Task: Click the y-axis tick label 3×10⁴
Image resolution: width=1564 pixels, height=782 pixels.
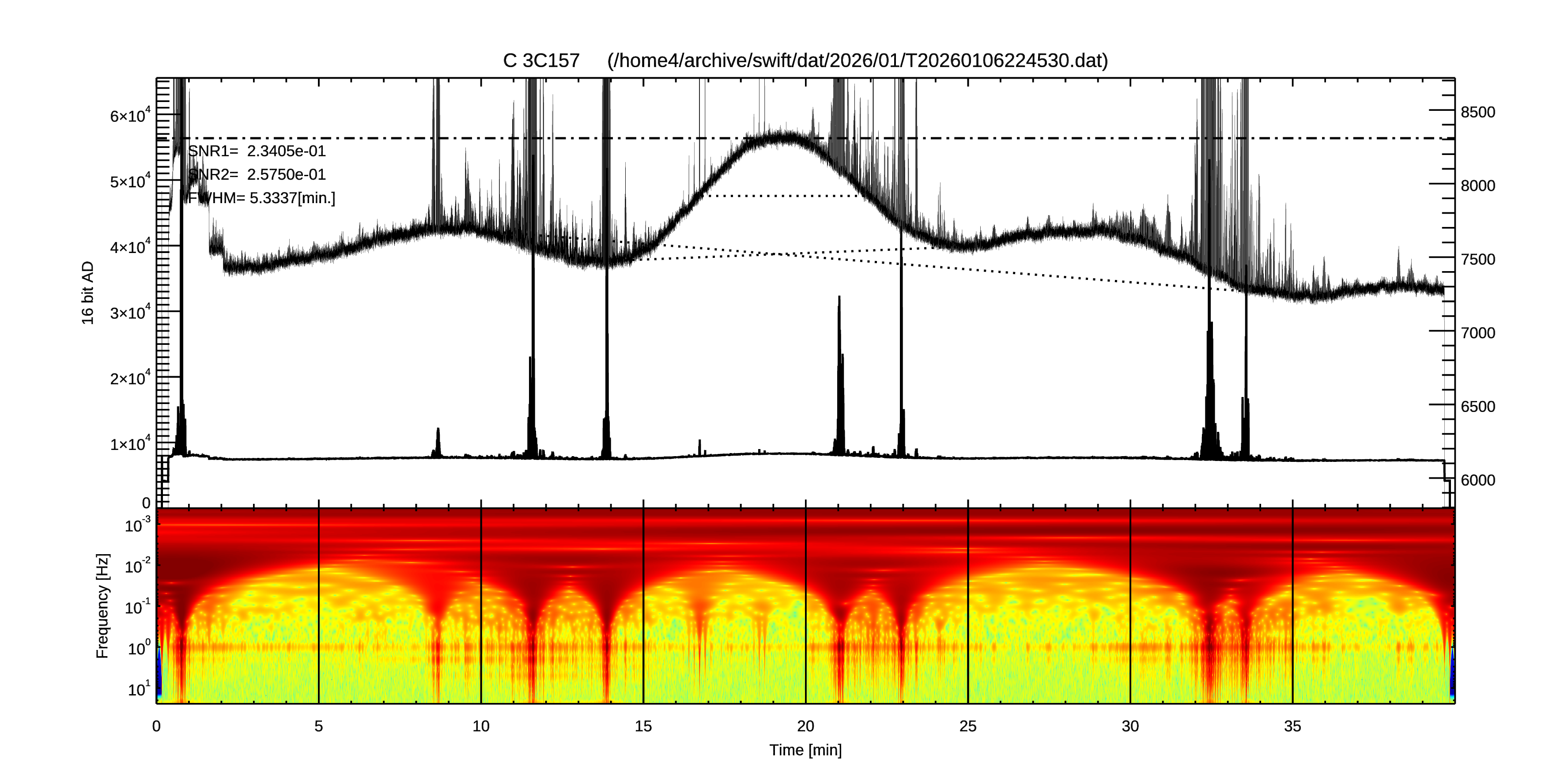Action: tap(129, 313)
